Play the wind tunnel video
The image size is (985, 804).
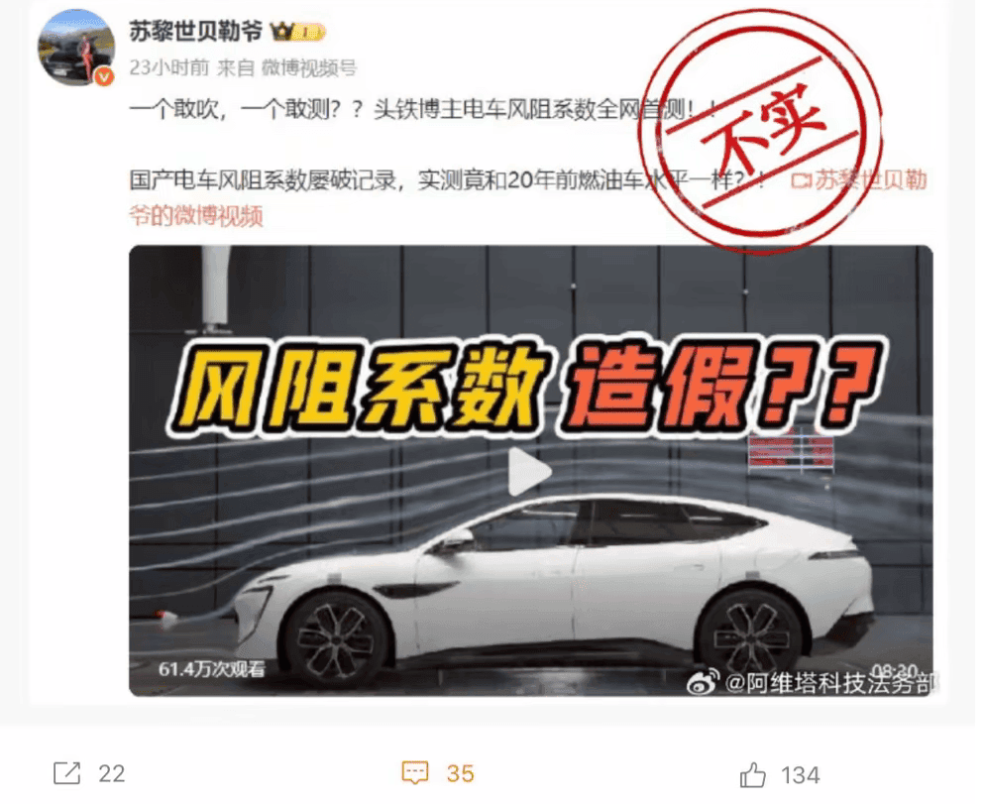coord(529,472)
